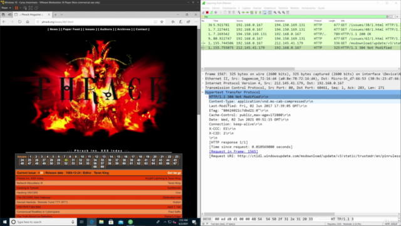Expand the Frame 1567 tree row
Screen dimensions: 401x226
[x=203, y=74]
